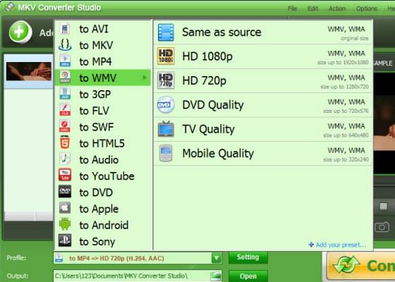Click the DVD disc format icon in left menu
This screenshot has height=282, width=395.
(x=65, y=192)
